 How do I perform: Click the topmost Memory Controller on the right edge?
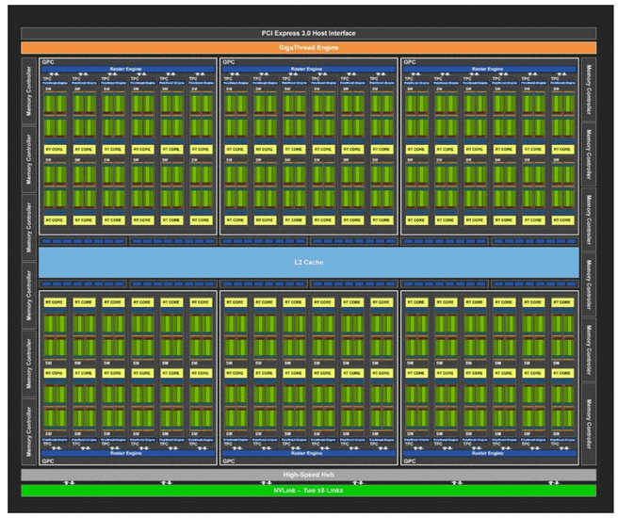click(x=589, y=89)
